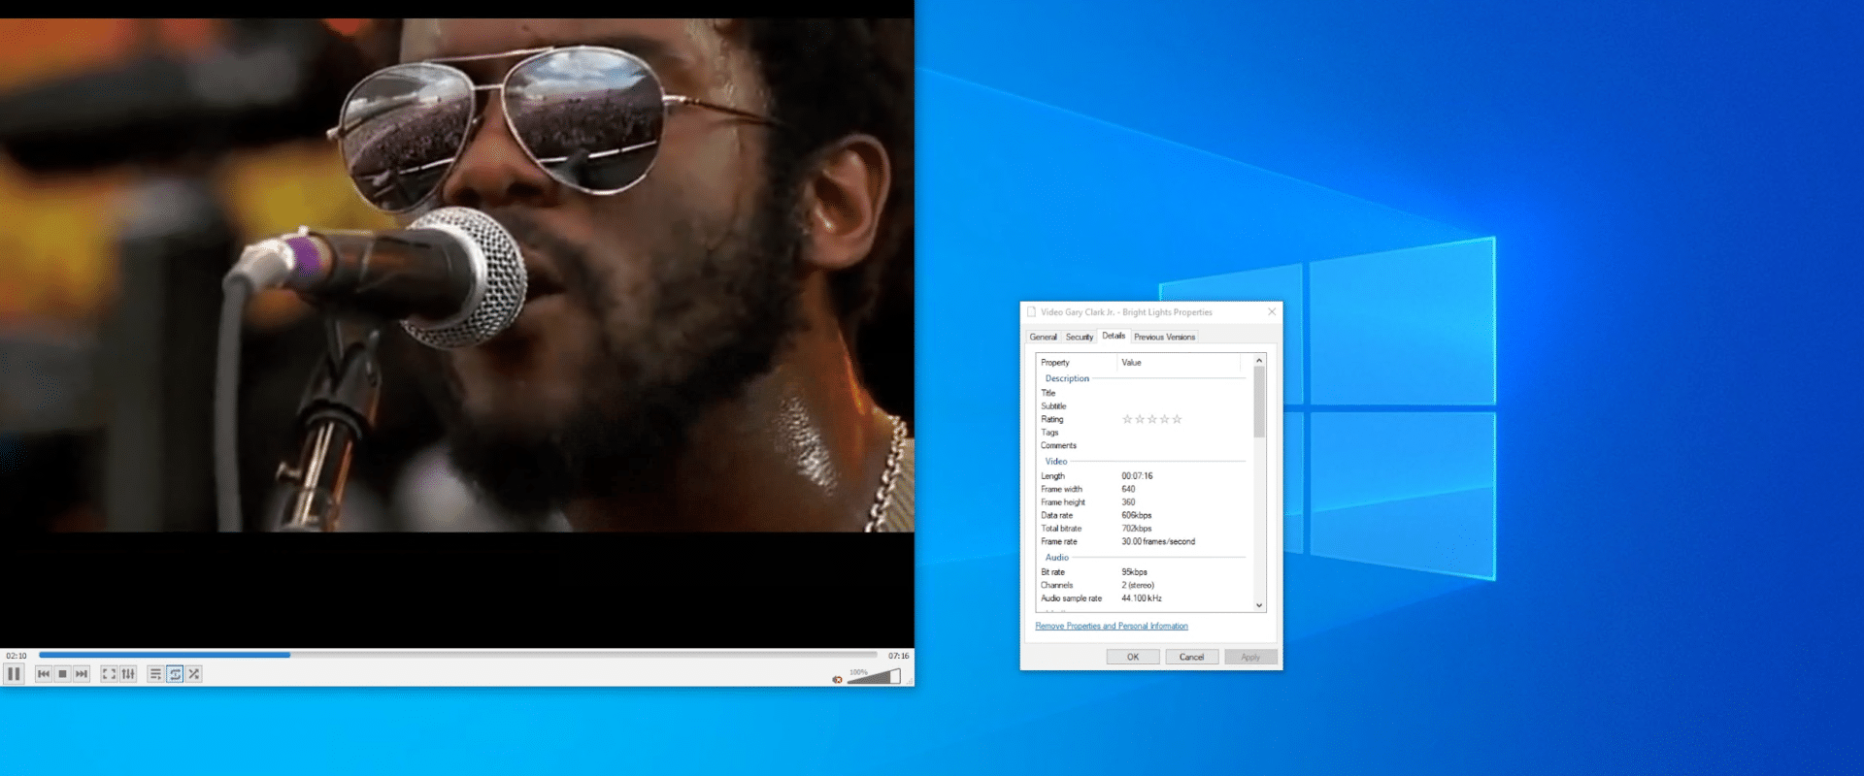The height and width of the screenshot is (776, 1864).
Task: Seek within the video progress bar
Action: pos(457,655)
